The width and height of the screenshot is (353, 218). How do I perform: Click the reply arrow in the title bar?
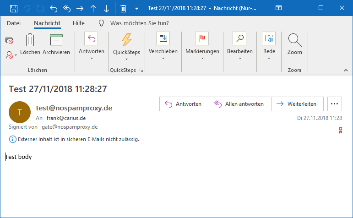tap(54, 9)
